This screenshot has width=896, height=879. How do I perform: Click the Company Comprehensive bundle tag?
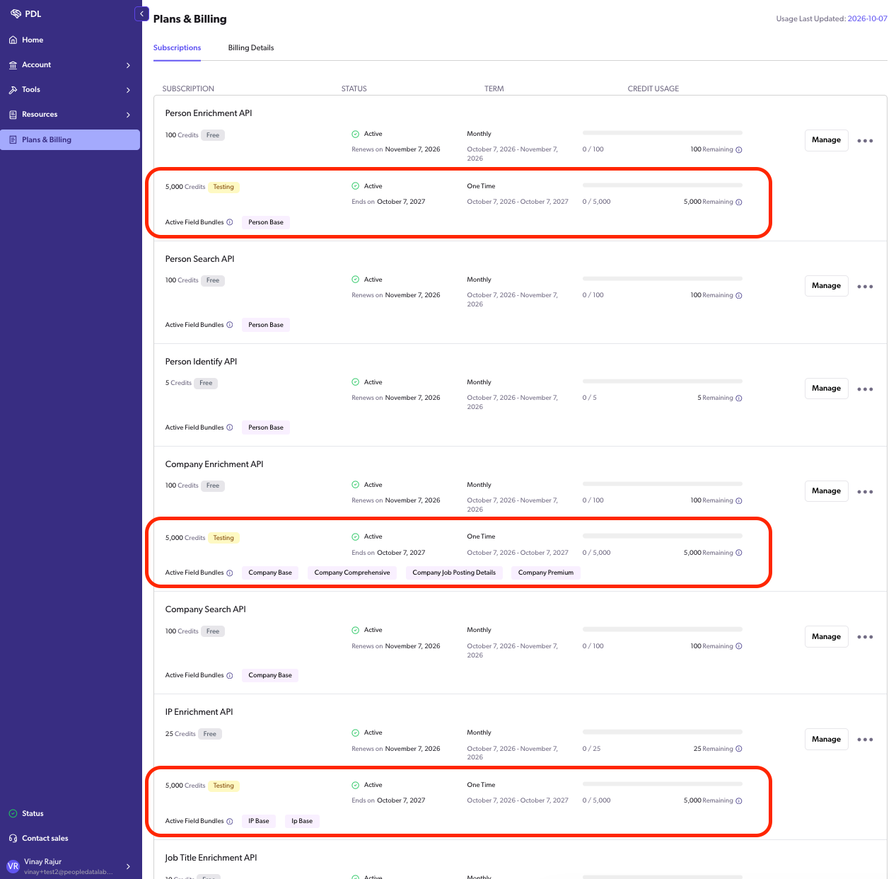tap(352, 573)
